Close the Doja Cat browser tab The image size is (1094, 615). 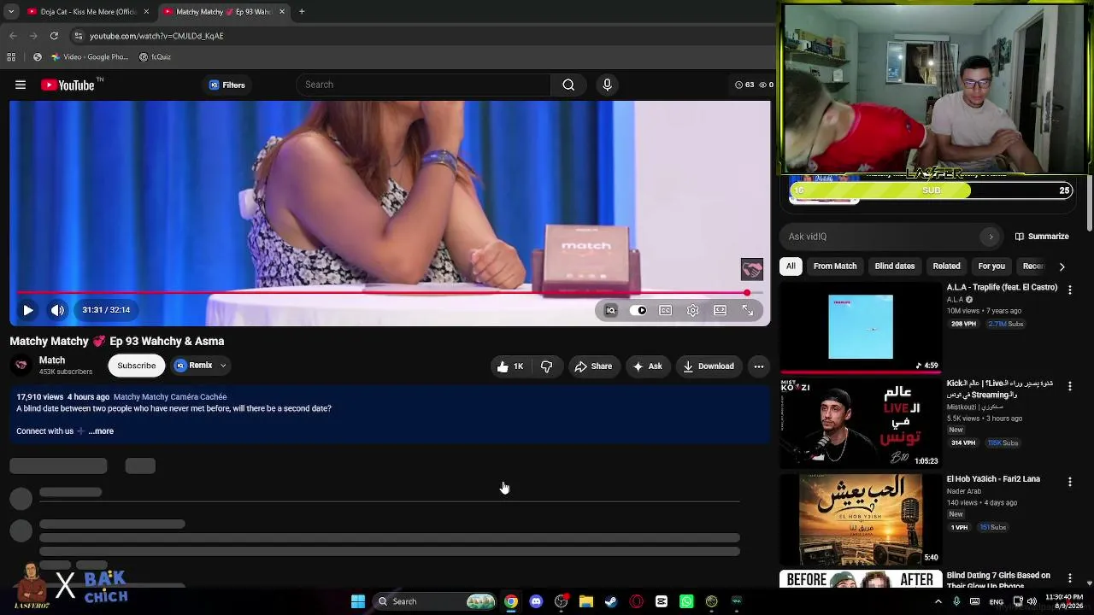coord(146,12)
